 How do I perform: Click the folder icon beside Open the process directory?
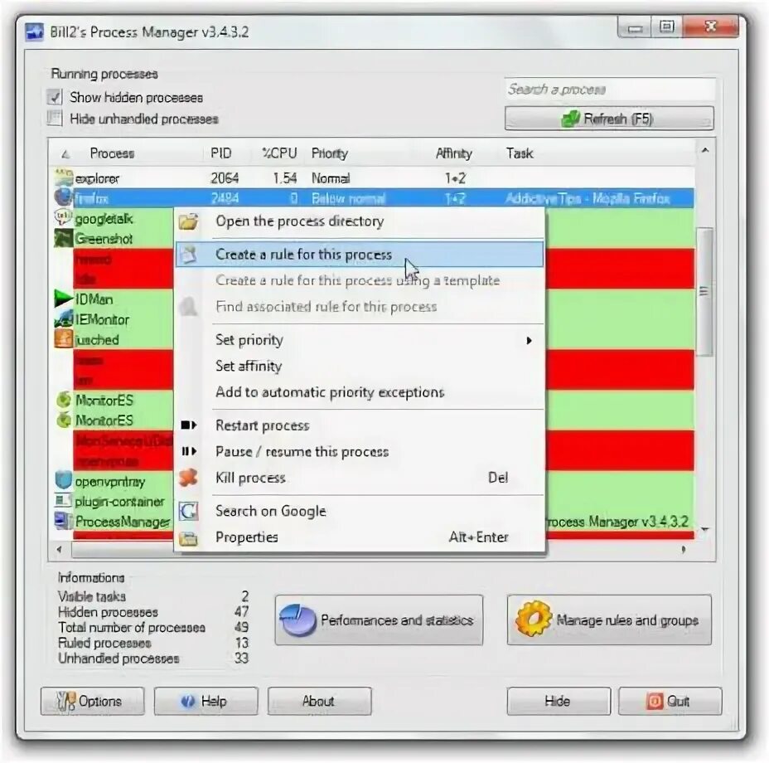click(188, 221)
